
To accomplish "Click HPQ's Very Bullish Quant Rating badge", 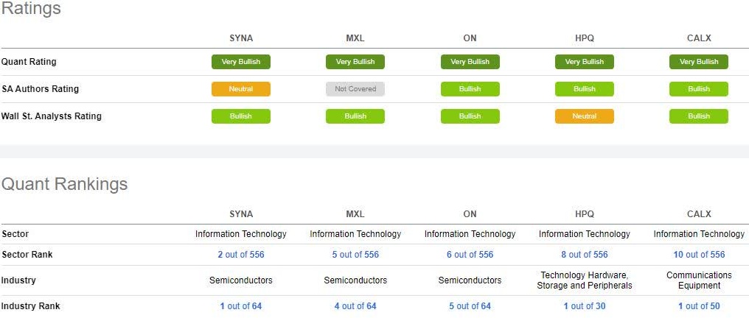I will pos(584,62).
